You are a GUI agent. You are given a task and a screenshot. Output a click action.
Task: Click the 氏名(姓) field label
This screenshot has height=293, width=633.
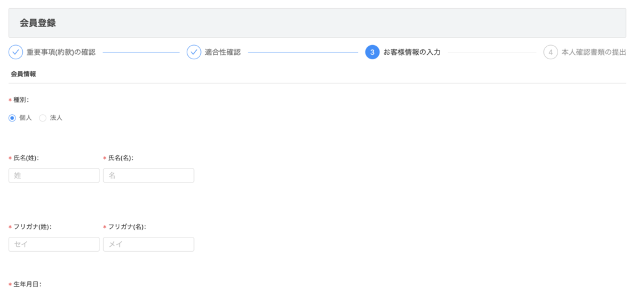pos(26,158)
